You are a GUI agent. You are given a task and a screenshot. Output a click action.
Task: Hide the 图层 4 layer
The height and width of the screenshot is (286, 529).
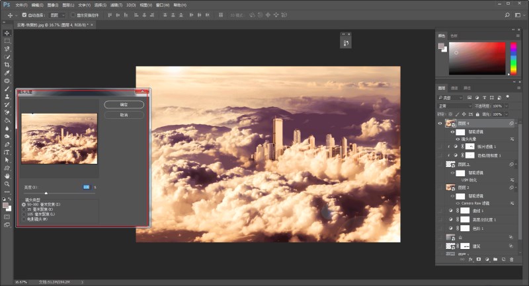click(441, 124)
